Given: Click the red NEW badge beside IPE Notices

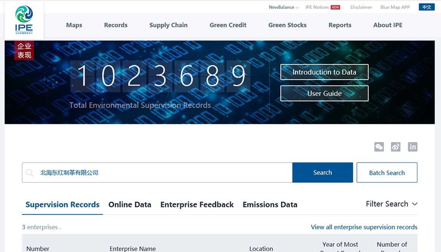Looking at the screenshot, I should (x=335, y=7).
